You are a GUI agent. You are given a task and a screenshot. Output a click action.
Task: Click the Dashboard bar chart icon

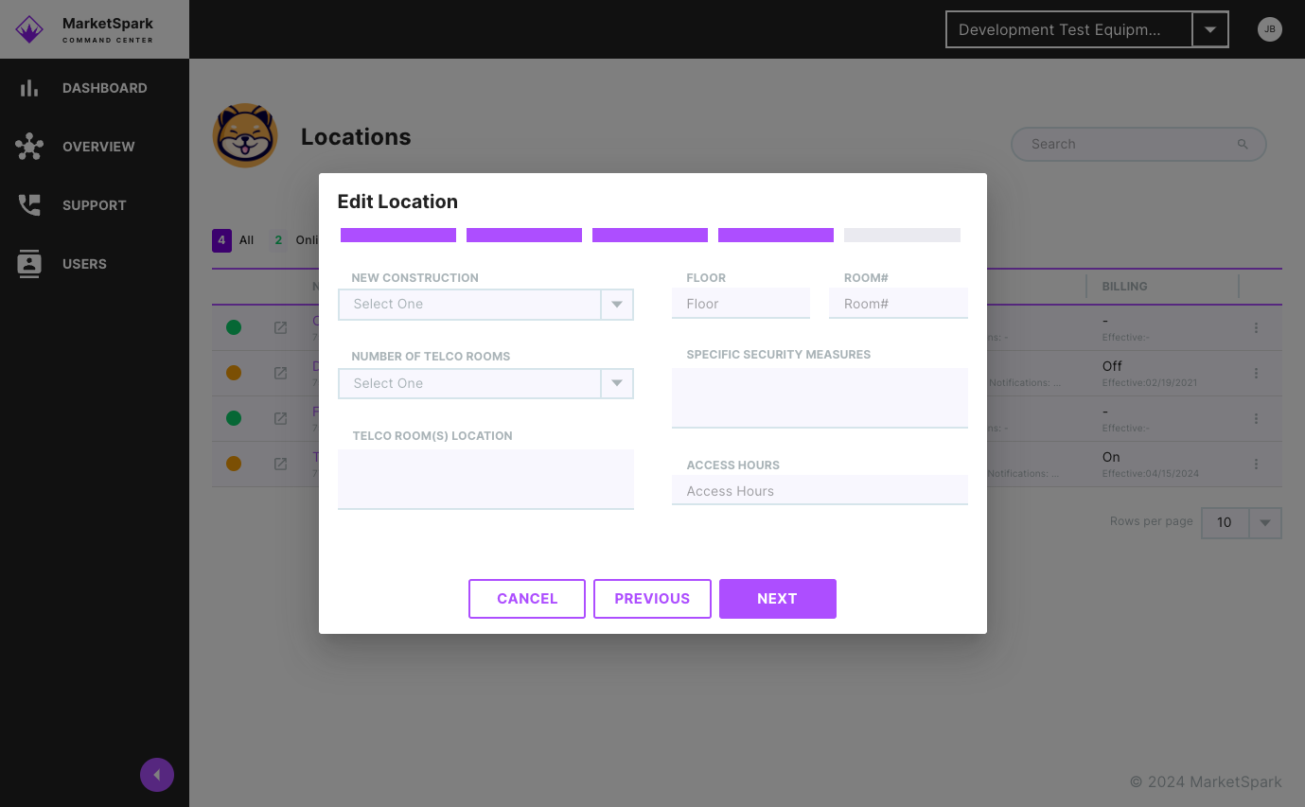pos(29,88)
